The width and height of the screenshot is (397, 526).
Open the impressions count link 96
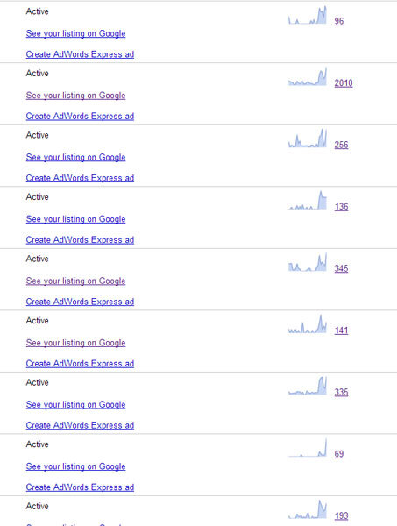pos(338,21)
